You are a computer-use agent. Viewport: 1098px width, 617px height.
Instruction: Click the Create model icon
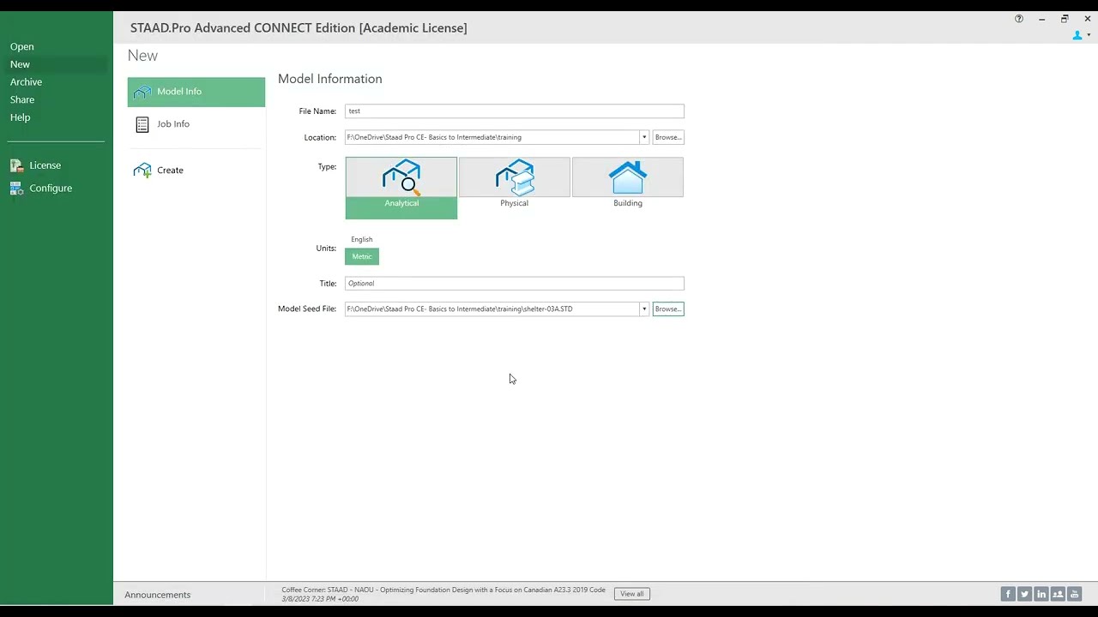[142, 171]
